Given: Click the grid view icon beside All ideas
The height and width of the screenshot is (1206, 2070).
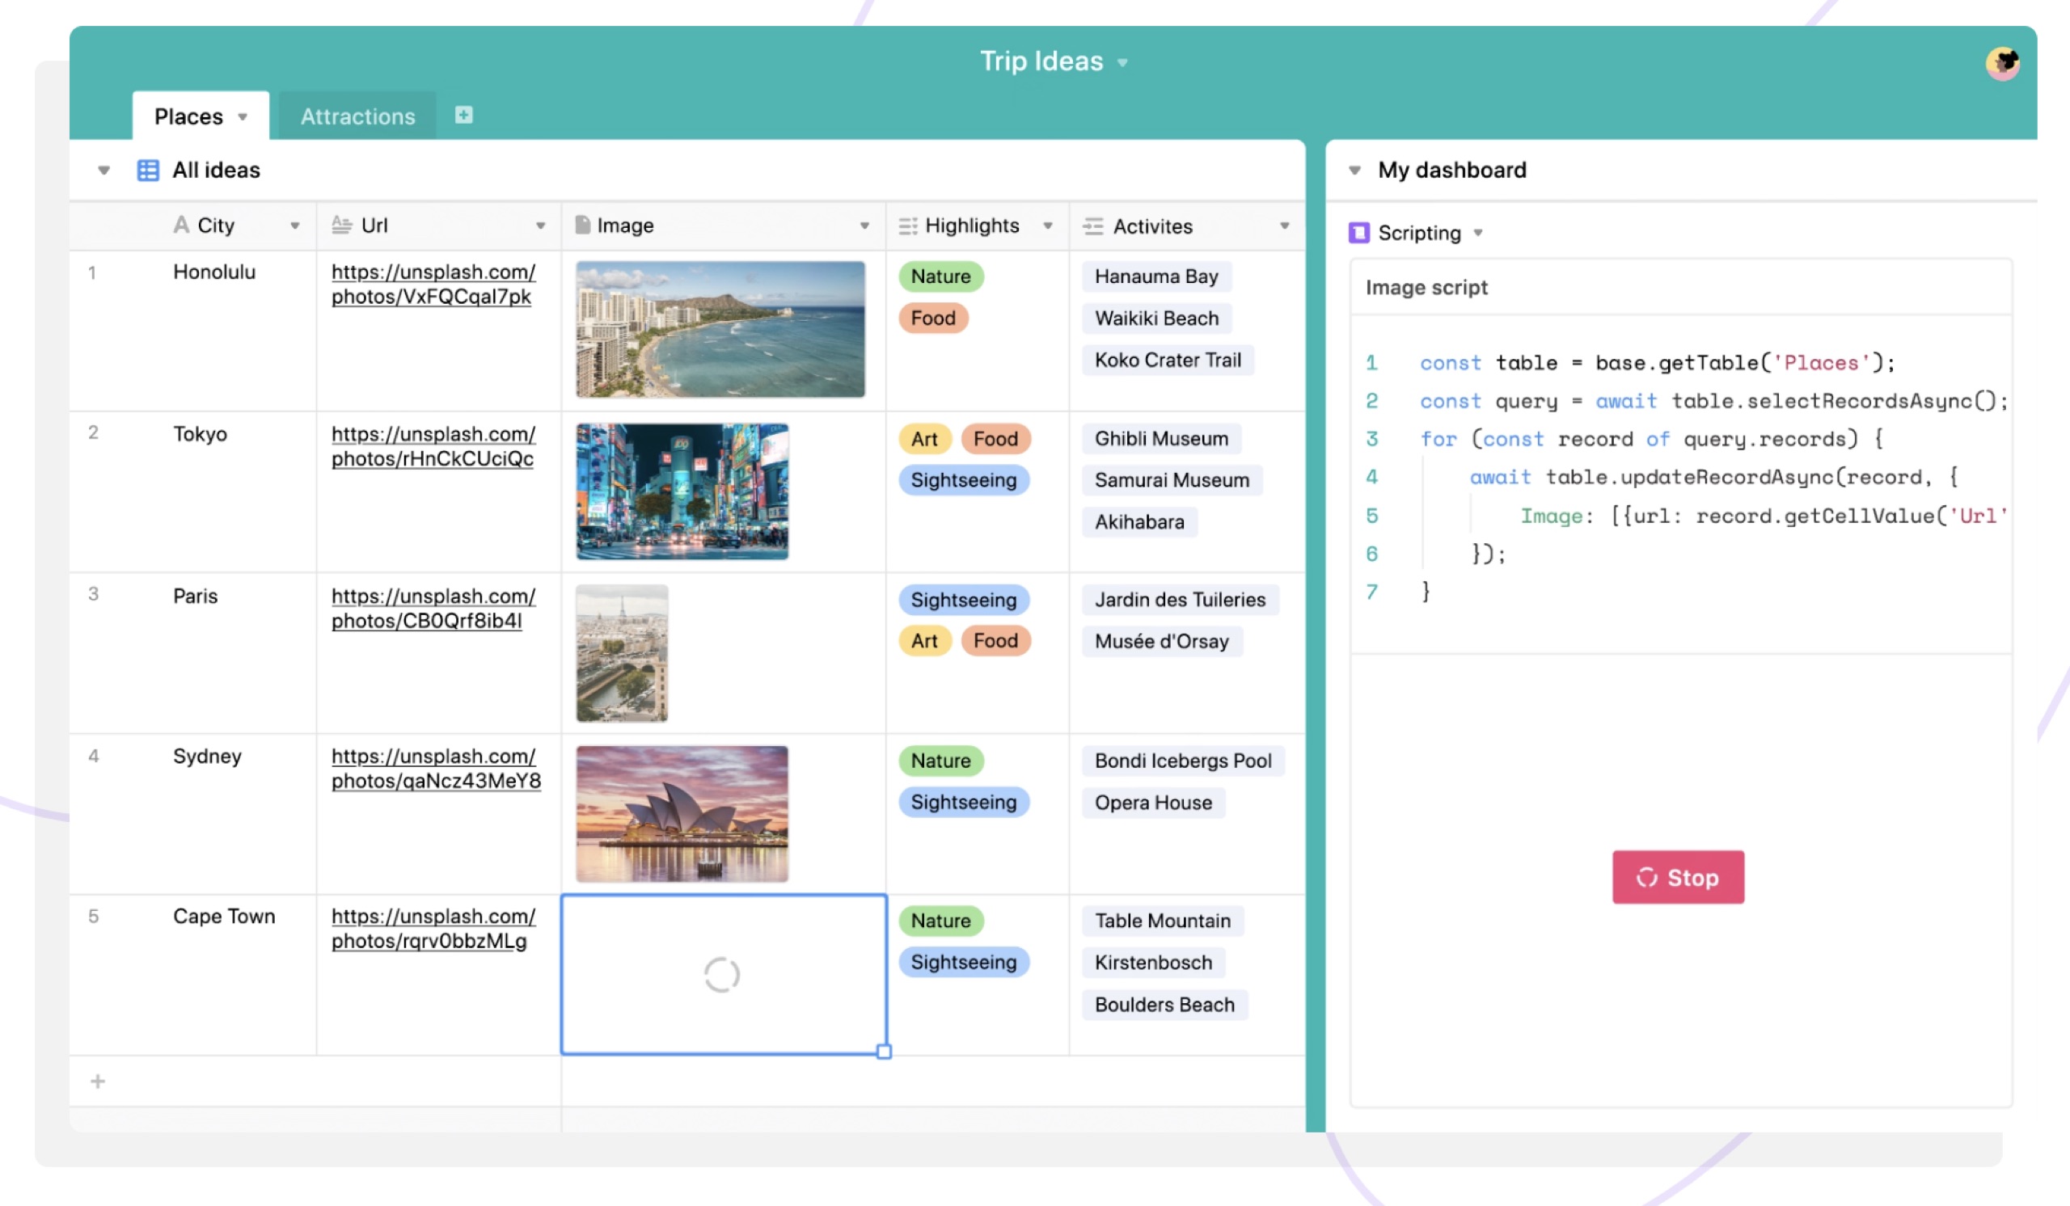Looking at the screenshot, I should pyautogui.click(x=148, y=170).
